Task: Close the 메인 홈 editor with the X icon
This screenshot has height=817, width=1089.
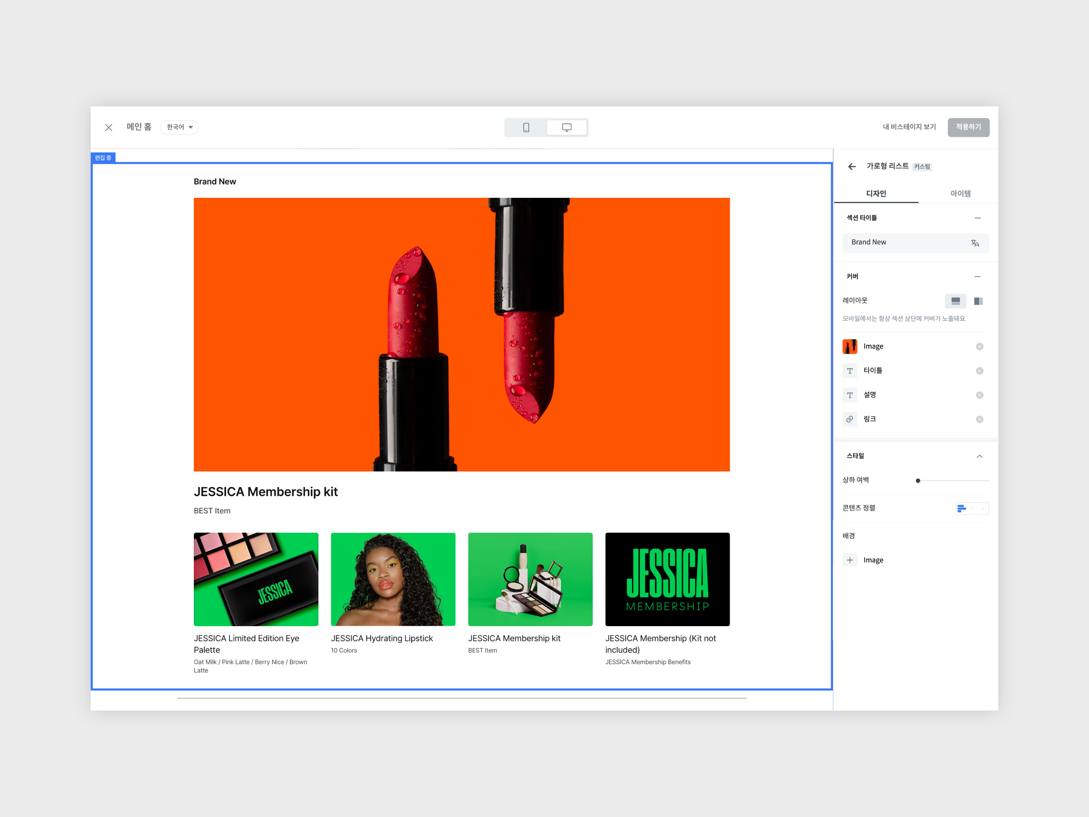Action: click(109, 128)
